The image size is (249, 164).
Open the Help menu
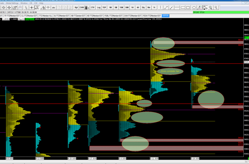pyautogui.click(x=41, y=3)
